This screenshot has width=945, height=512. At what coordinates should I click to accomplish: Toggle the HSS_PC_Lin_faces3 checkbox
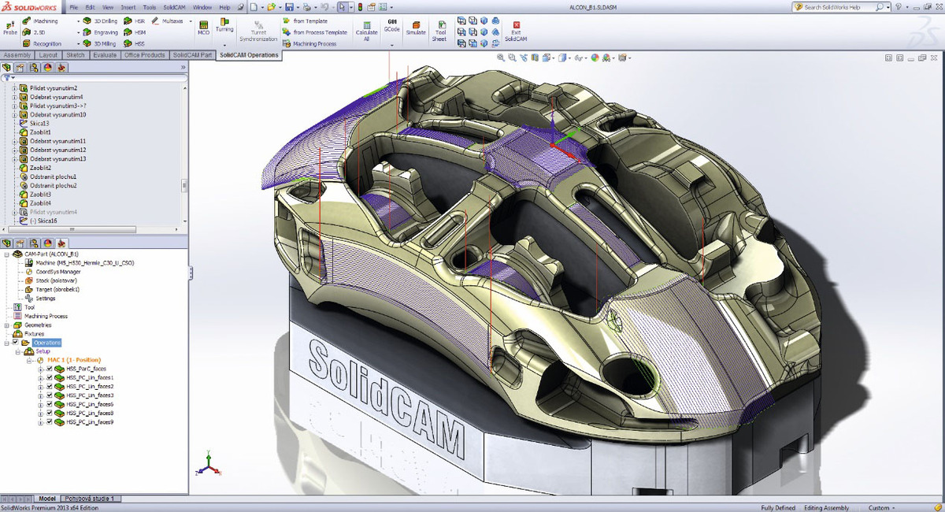click(x=50, y=395)
